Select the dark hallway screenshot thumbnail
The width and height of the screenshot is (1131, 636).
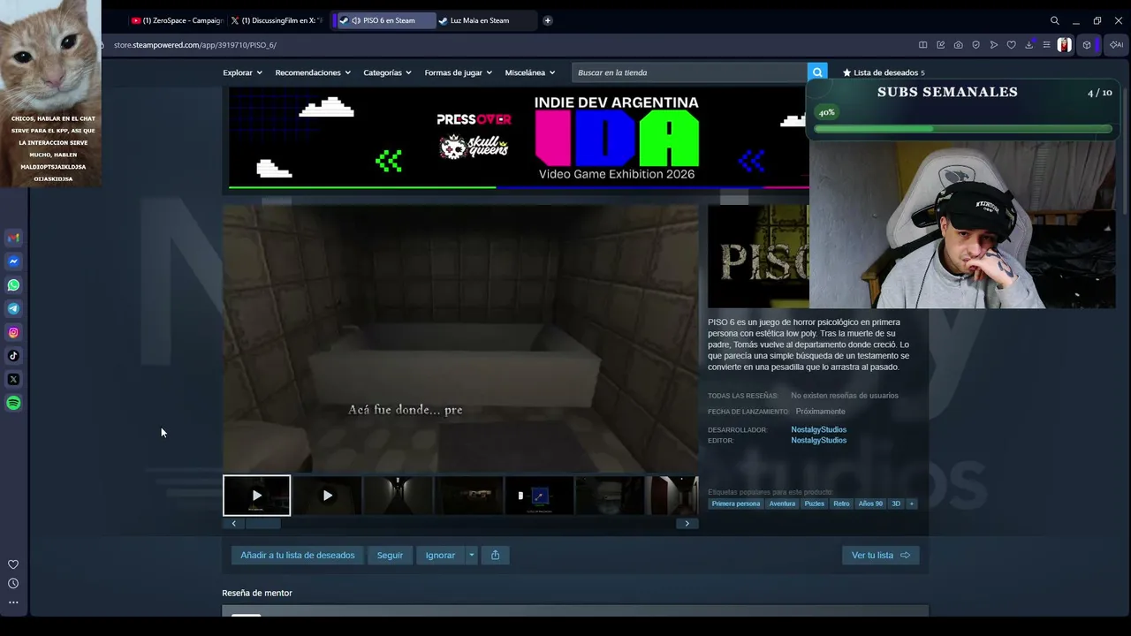[398, 496]
